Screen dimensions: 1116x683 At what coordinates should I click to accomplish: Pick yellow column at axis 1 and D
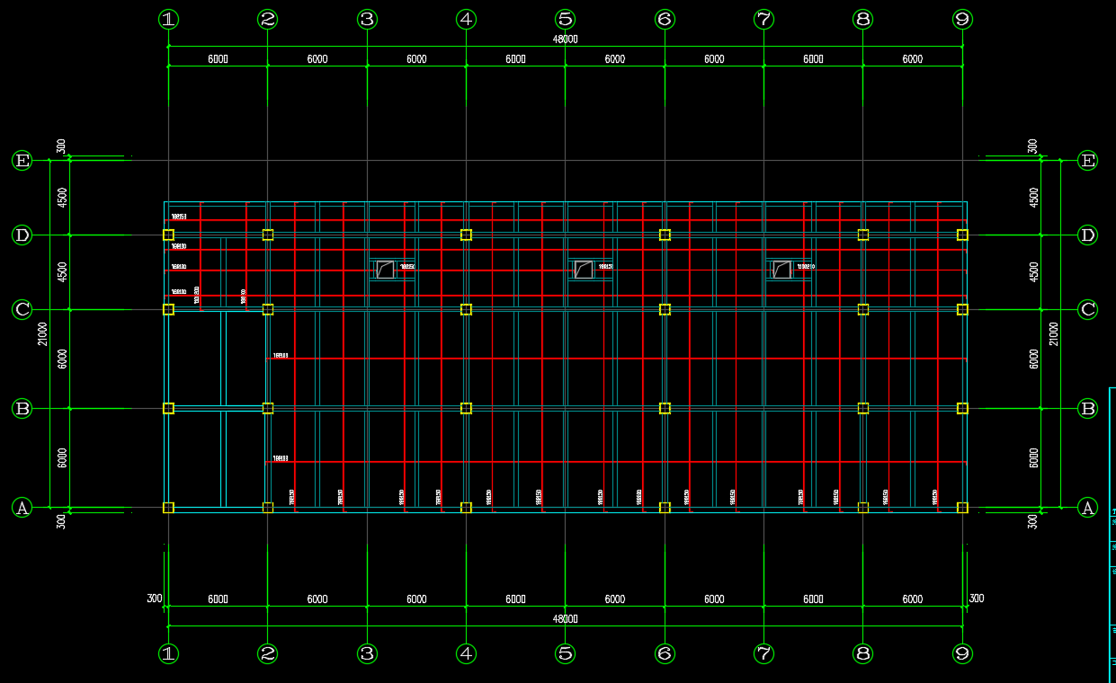[x=168, y=235]
